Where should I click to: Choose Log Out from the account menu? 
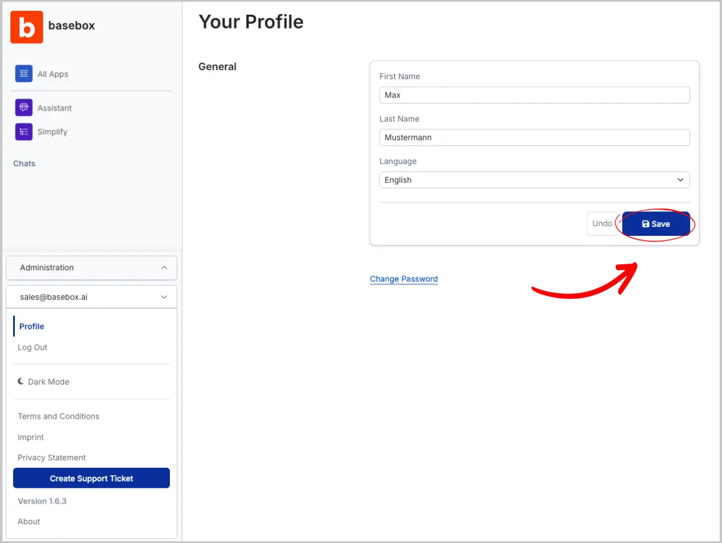pyautogui.click(x=33, y=348)
